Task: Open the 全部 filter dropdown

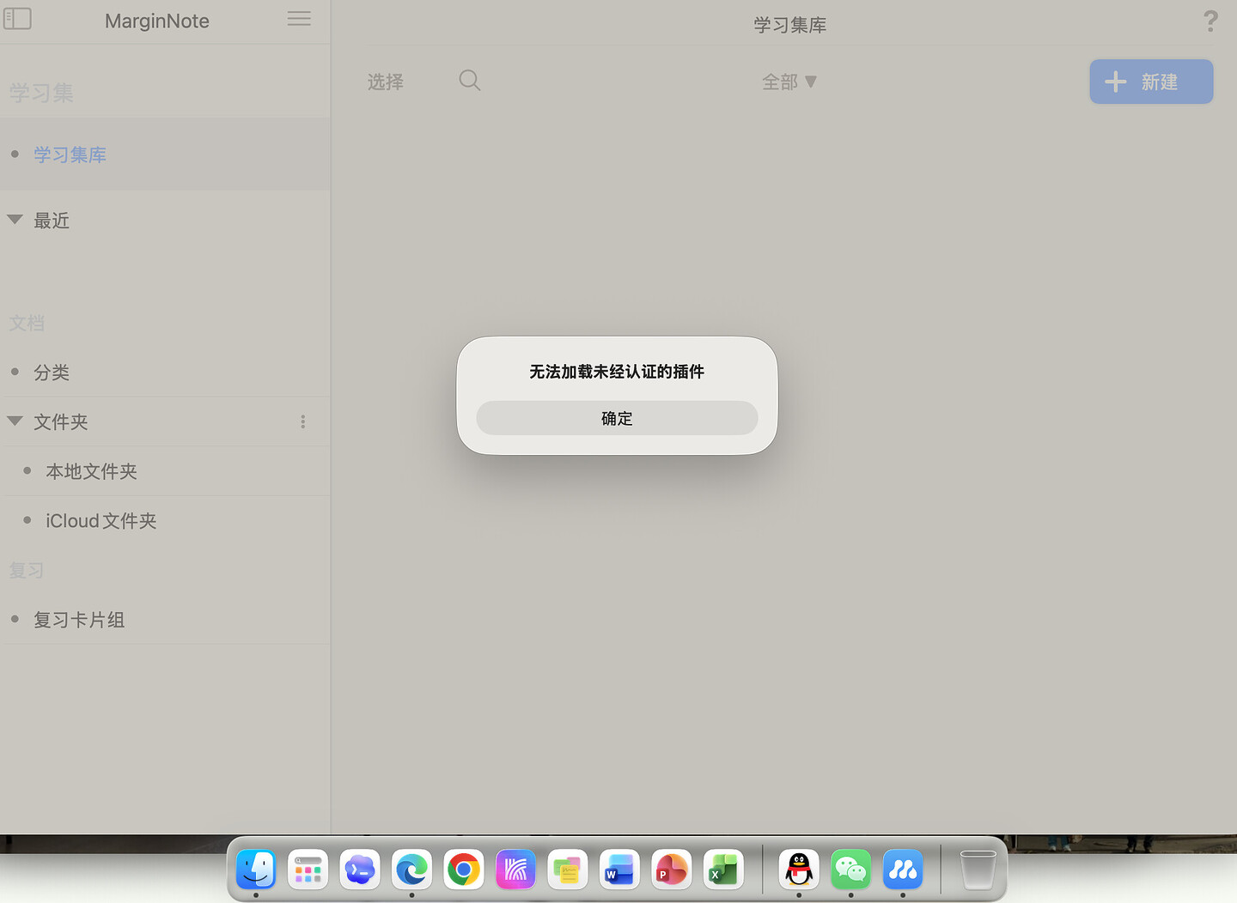Action: tap(789, 82)
